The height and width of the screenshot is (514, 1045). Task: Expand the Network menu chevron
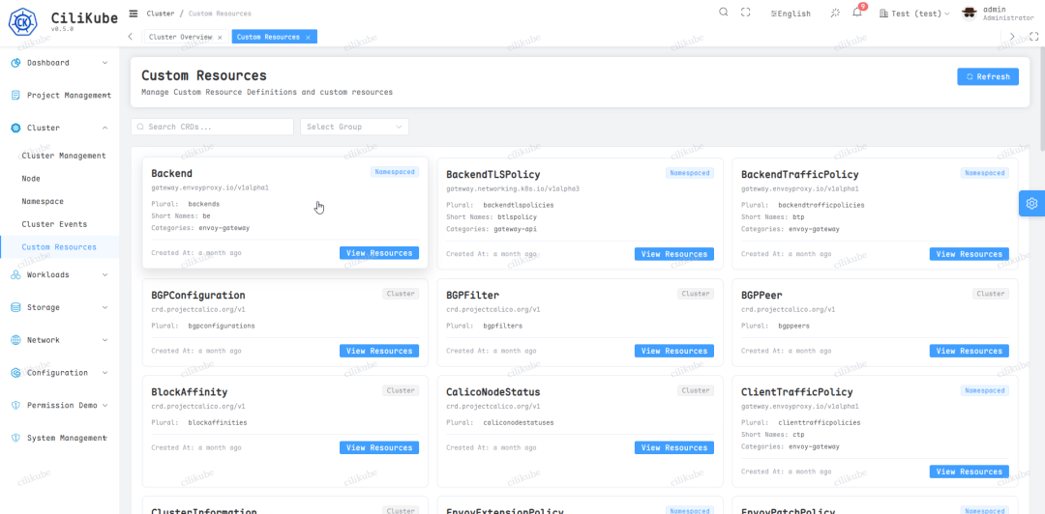[x=104, y=340]
